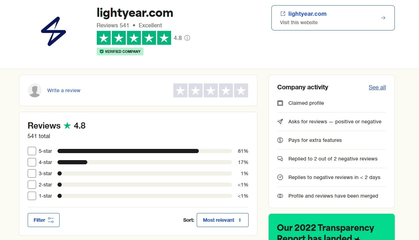Open the lightyear.com website link
Viewport: 419px width, 240px height.
pyautogui.click(x=307, y=14)
